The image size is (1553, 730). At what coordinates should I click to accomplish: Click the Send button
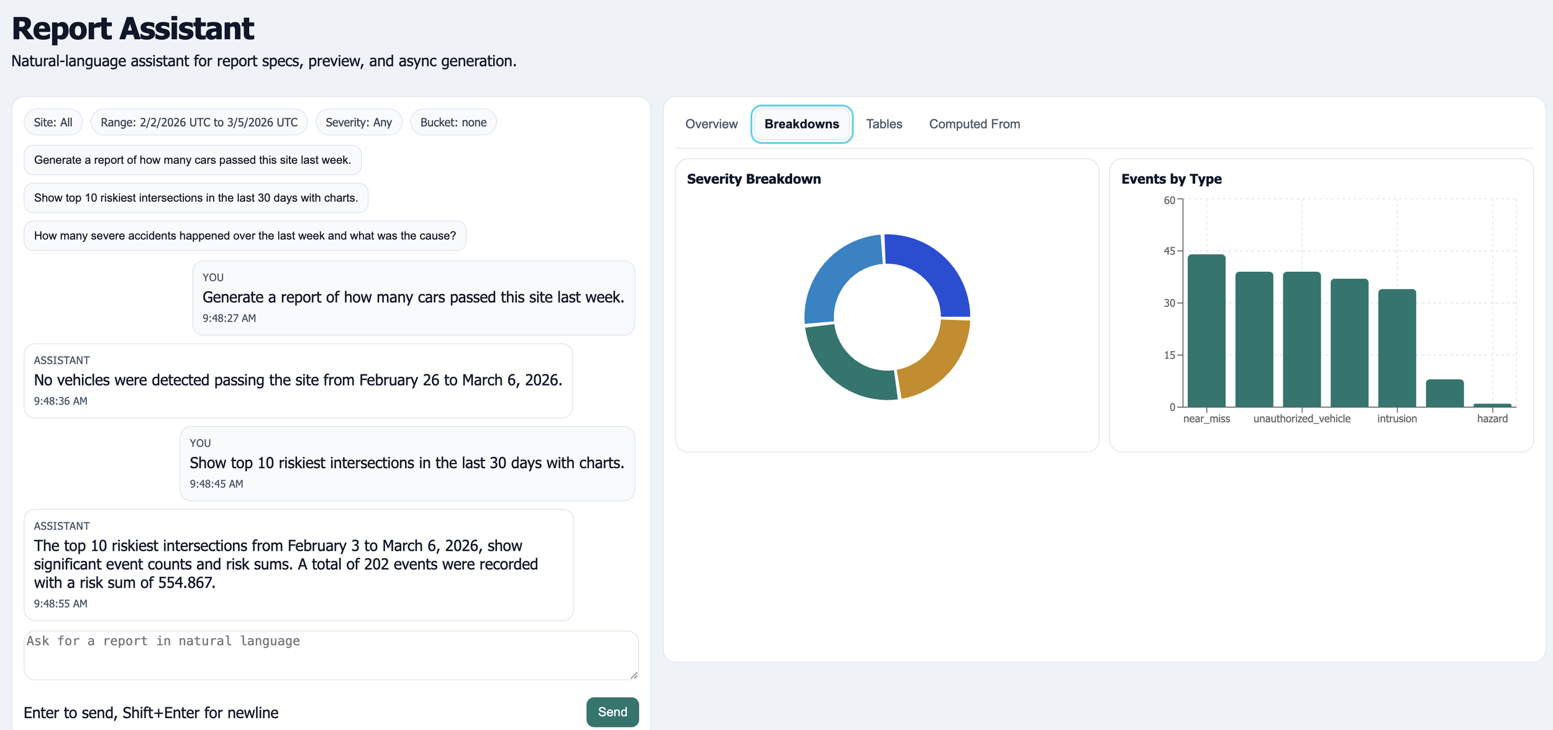point(612,712)
